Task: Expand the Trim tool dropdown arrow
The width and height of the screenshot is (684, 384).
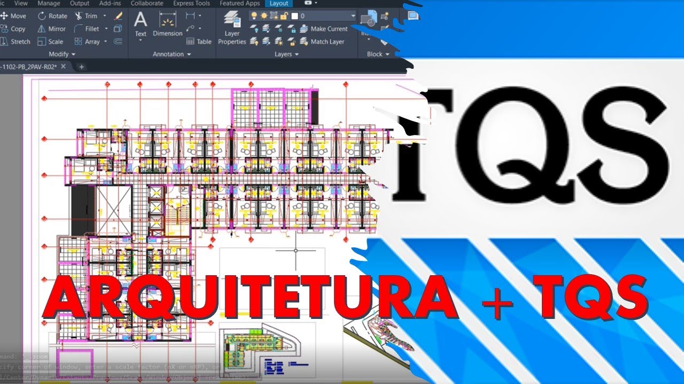Action: [x=104, y=16]
